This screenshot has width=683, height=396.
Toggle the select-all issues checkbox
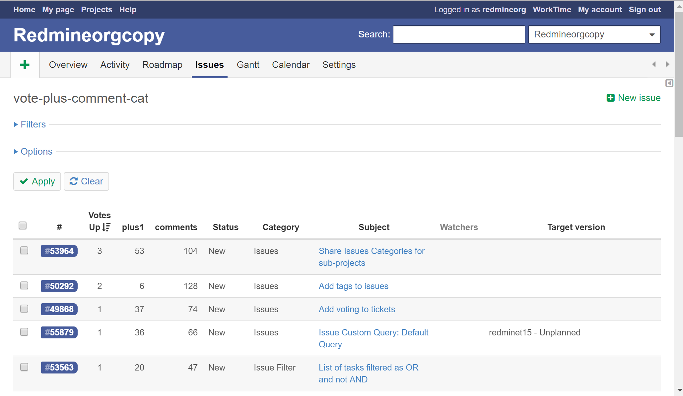23,225
